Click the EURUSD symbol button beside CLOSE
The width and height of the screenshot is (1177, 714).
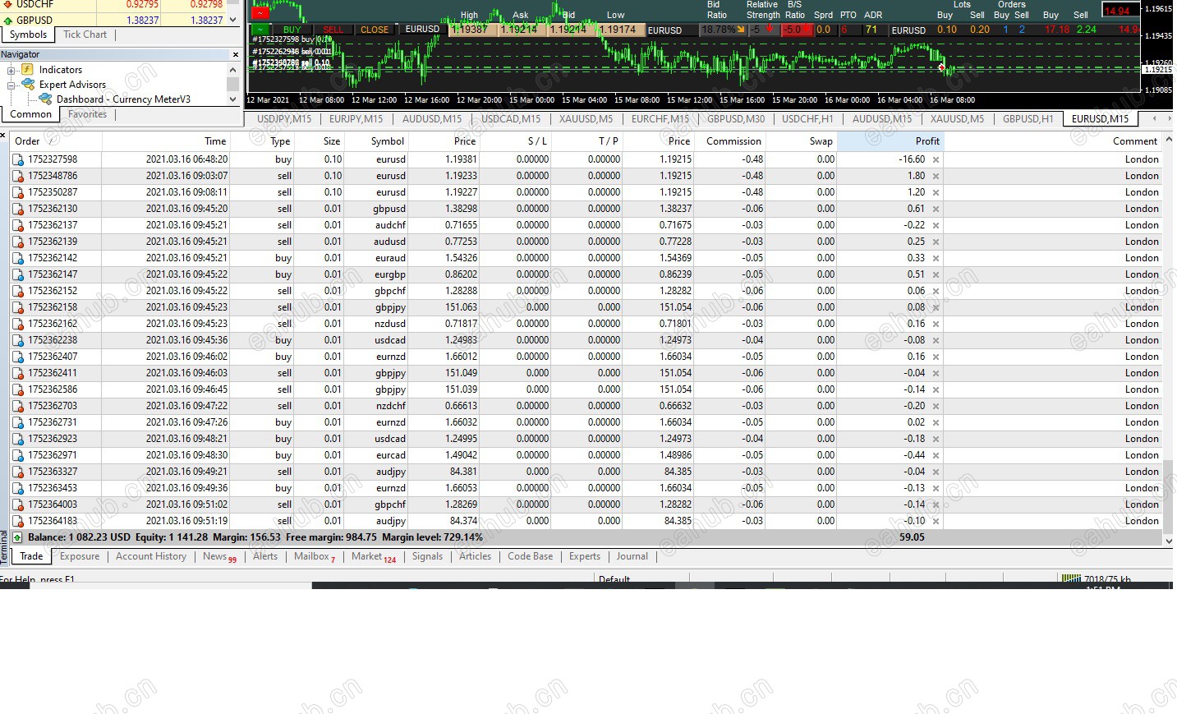422,30
